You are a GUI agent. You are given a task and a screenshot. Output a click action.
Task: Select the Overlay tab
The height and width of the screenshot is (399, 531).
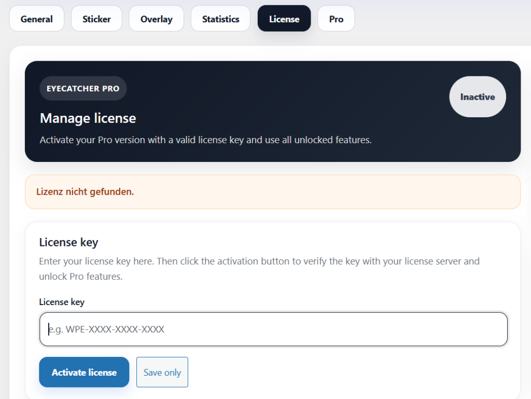156,19
